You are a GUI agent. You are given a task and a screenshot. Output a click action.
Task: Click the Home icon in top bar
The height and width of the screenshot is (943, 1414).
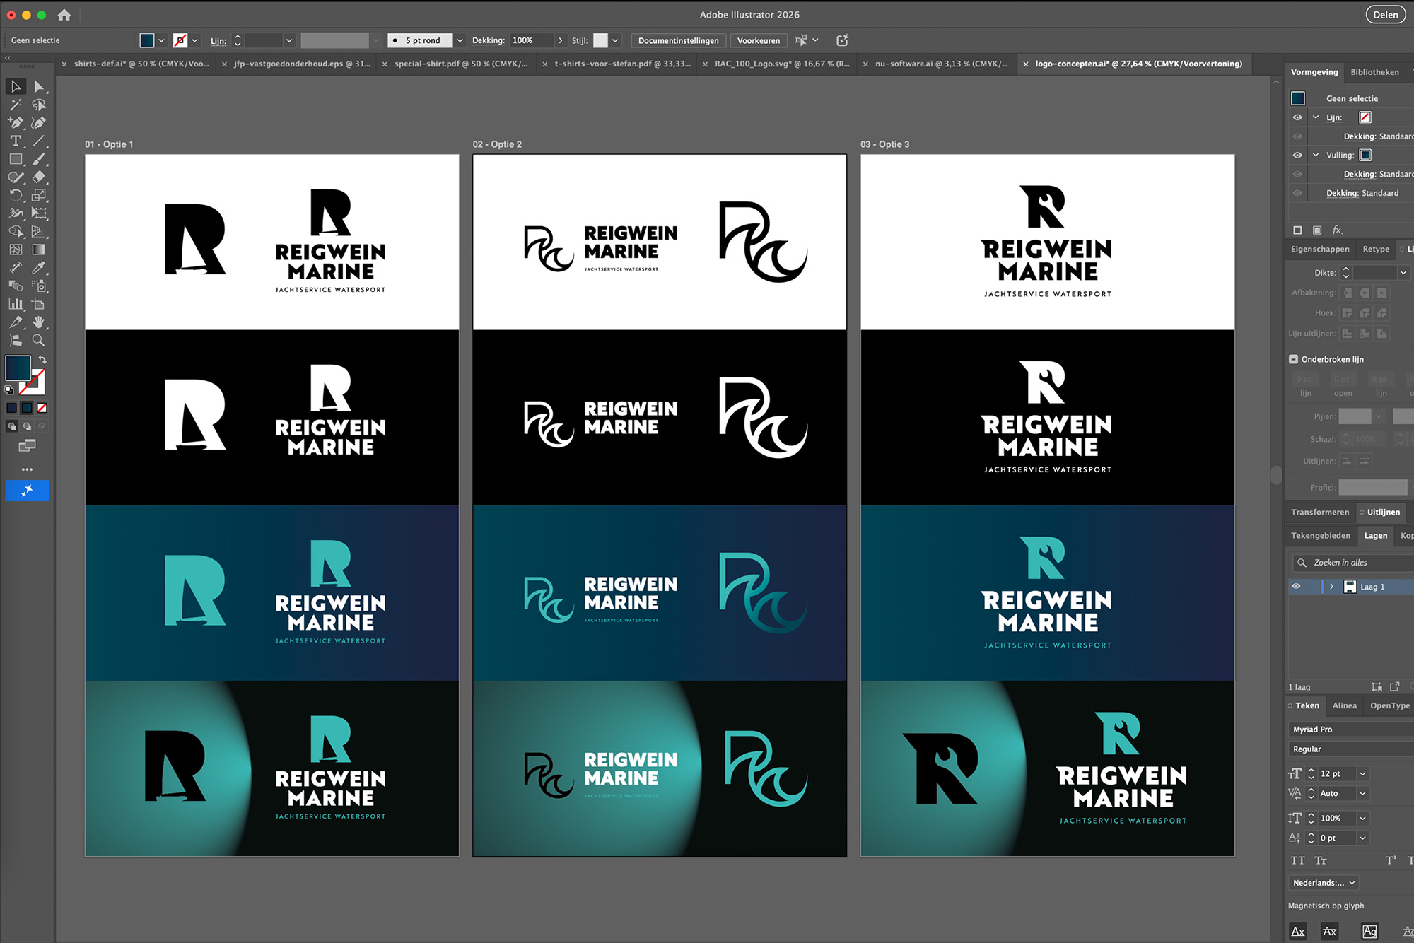(64, 15)
